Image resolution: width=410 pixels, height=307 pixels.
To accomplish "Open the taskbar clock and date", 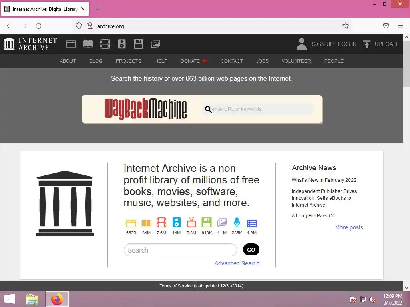I will point(392,299).
